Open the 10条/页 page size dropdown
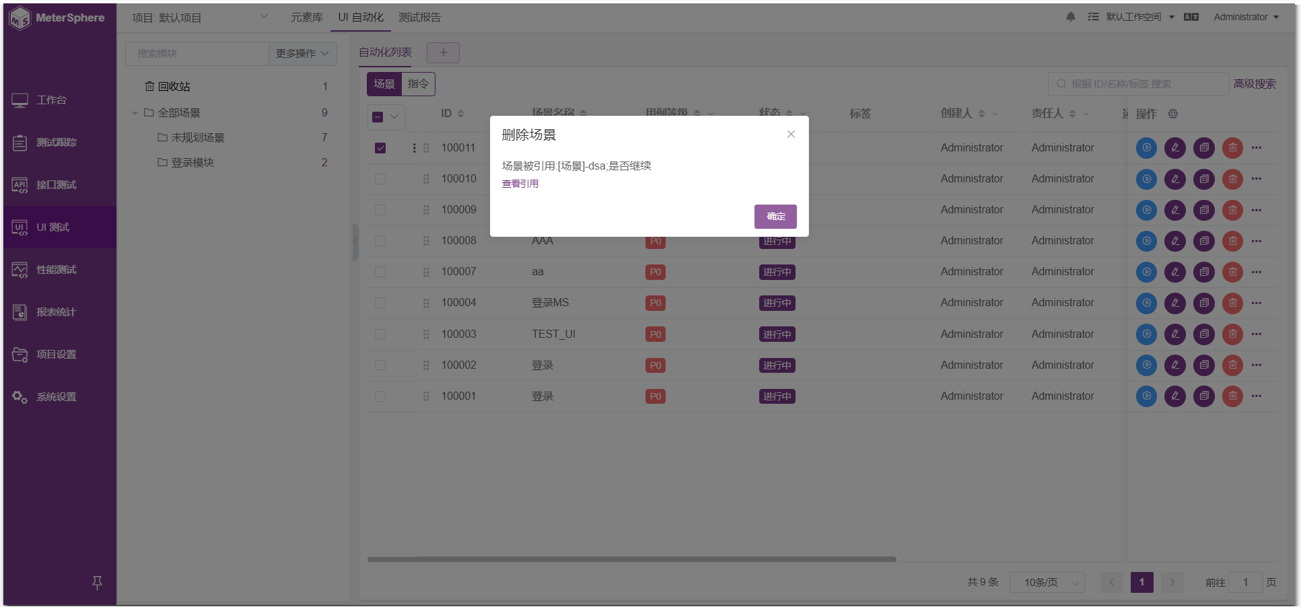 [x=1047, y=582]
